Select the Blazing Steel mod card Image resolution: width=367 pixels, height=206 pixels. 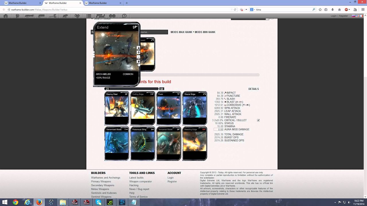click(x=117, y=108)
